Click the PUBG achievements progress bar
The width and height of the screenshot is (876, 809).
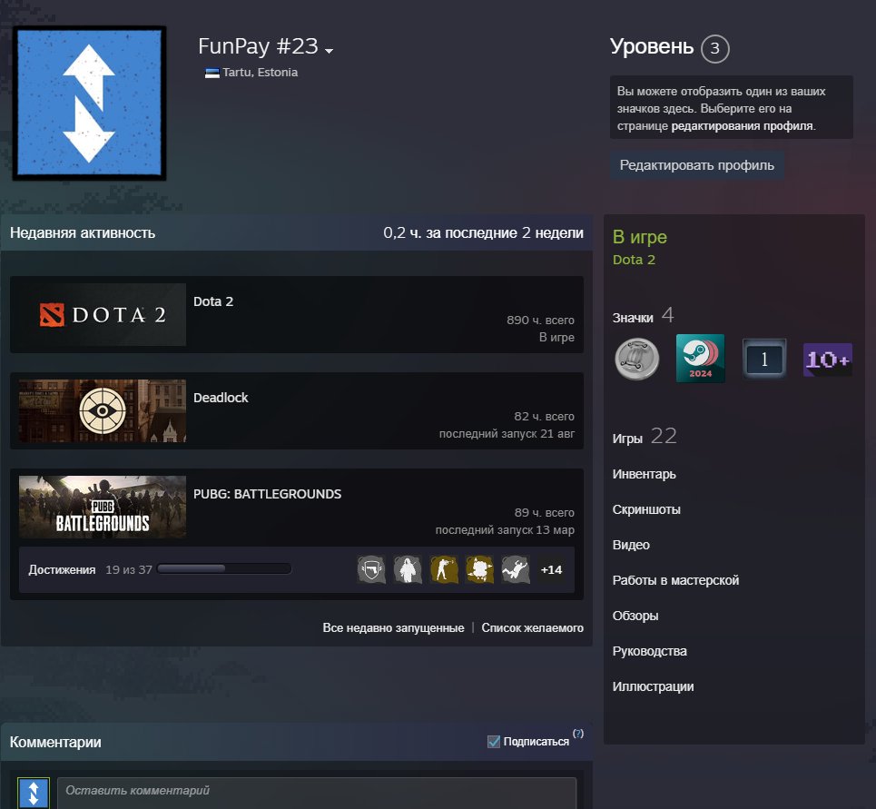[224, 569]
